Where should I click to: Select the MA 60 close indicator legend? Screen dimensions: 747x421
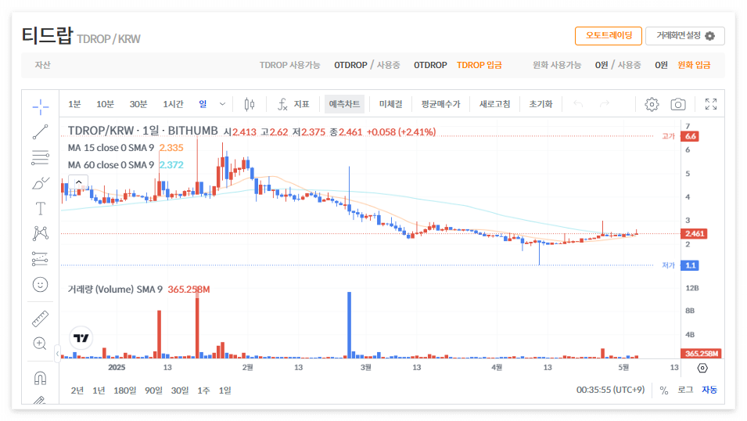click(111, 165)
